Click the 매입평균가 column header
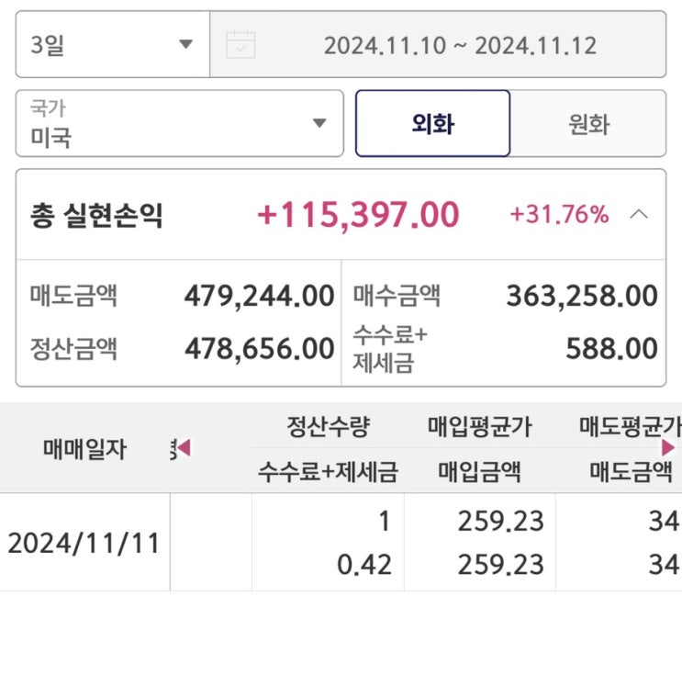Image resolution: width=682 pixels, height=675 pixels. tap(479, 426)
